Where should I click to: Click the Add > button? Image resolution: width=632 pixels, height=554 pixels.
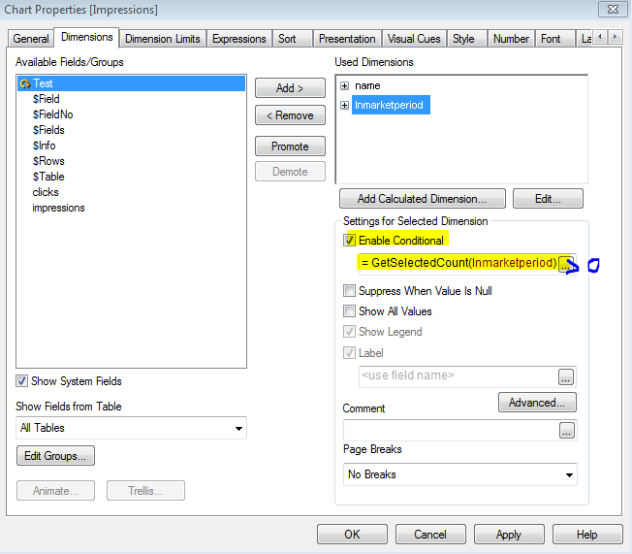[290, 88]
